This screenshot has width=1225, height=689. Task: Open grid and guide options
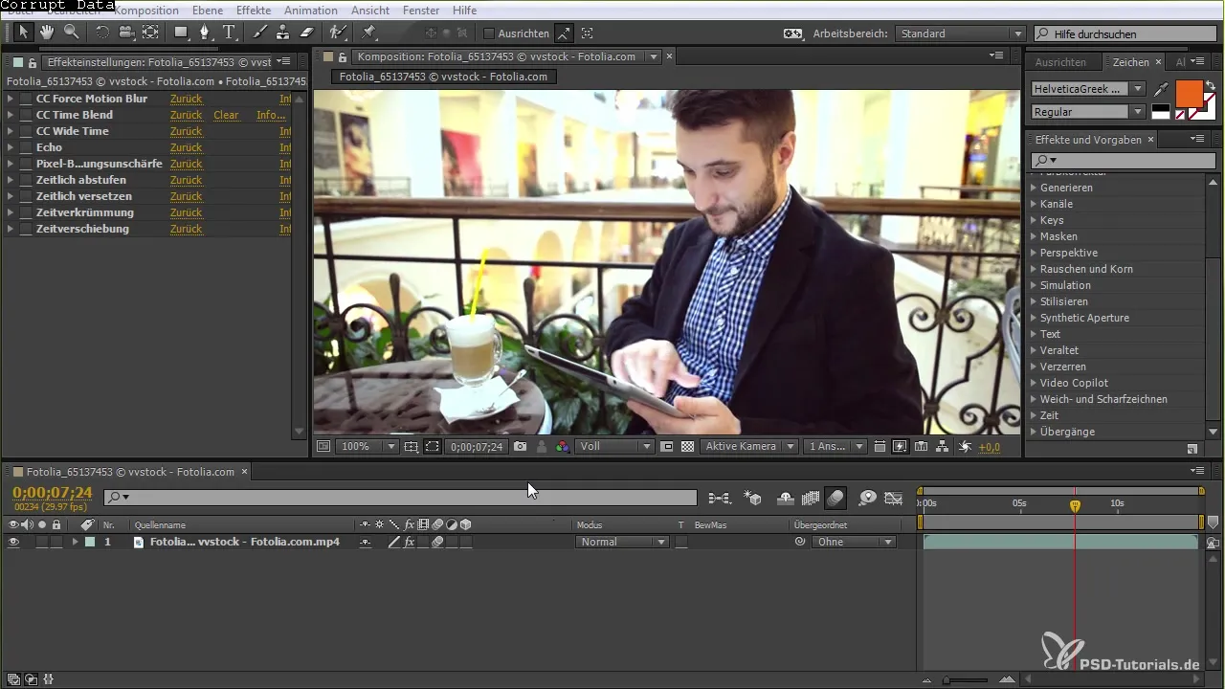pos(411,447)
